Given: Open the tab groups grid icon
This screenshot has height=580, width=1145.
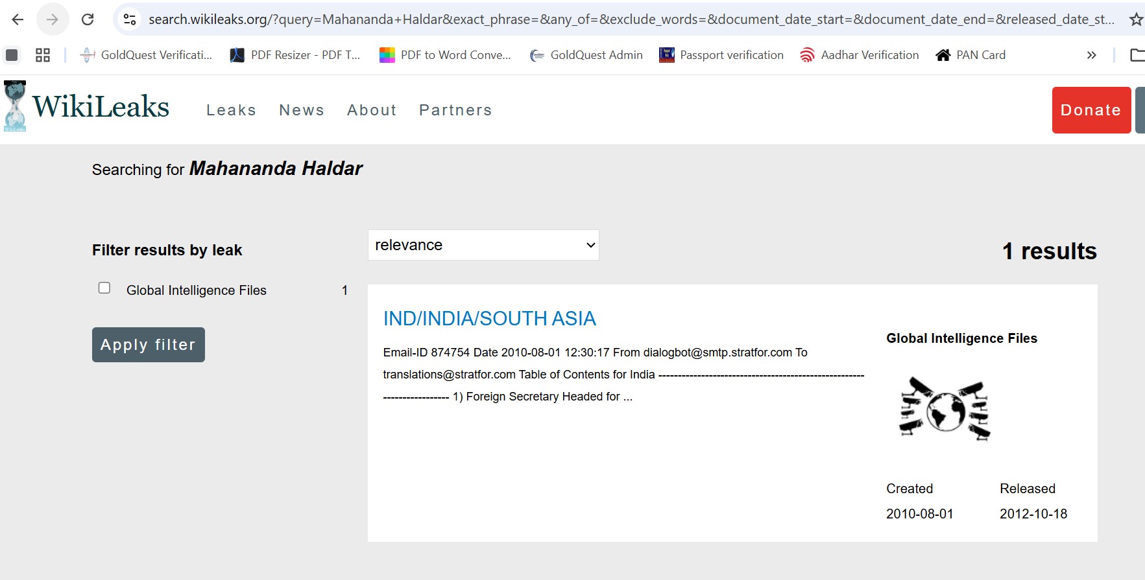Looking at the screenshot, I should pyautogui.click(x=43, y=55).
